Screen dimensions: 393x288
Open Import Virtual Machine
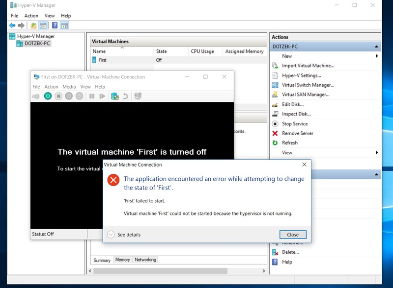click(x=308, y=66)
